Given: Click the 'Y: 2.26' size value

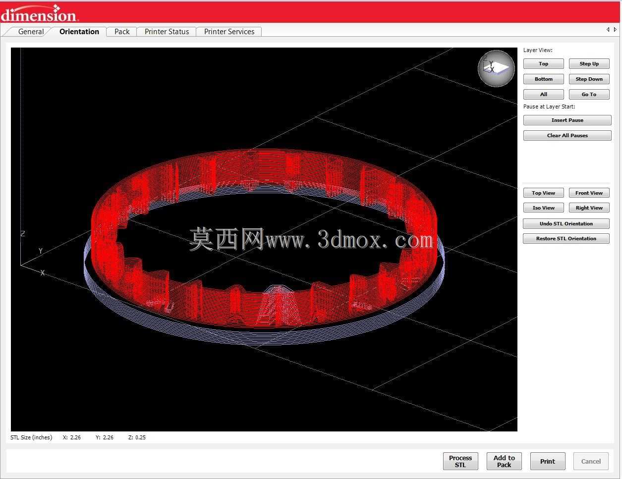Looking at the screenshot, I should click(x=105, y=437).
